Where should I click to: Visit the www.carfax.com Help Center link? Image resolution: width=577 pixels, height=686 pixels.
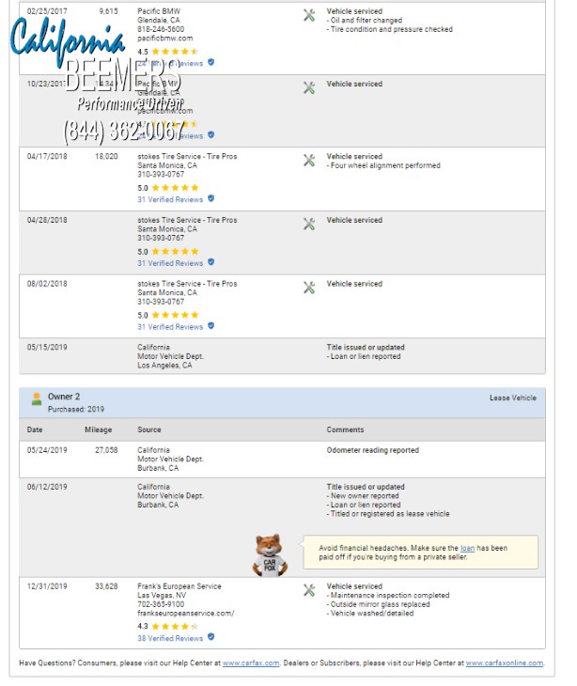251,663
